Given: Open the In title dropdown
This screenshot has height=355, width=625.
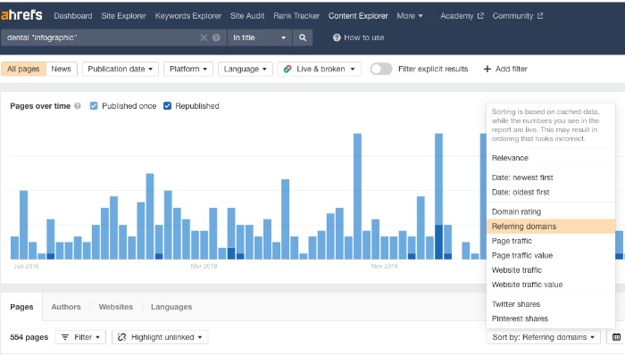Looking at the screenshot, I should (x=260, y=37).
